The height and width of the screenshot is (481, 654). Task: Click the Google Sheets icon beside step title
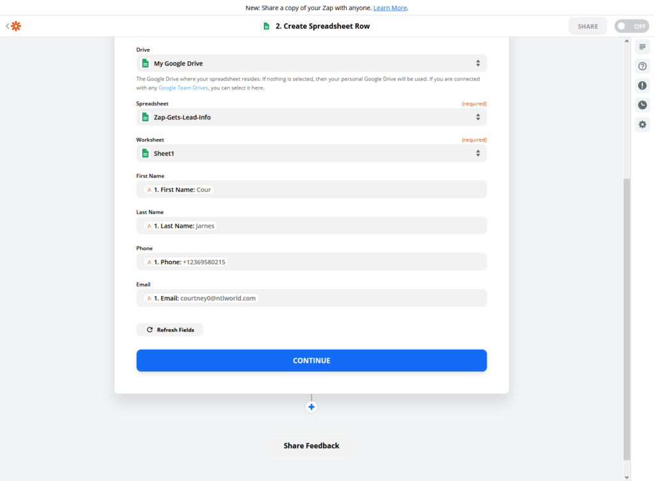coord(266,26)
